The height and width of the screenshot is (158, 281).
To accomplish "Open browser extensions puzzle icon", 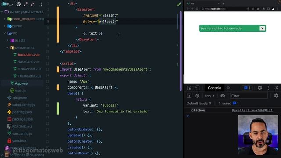I will point(263,9).
